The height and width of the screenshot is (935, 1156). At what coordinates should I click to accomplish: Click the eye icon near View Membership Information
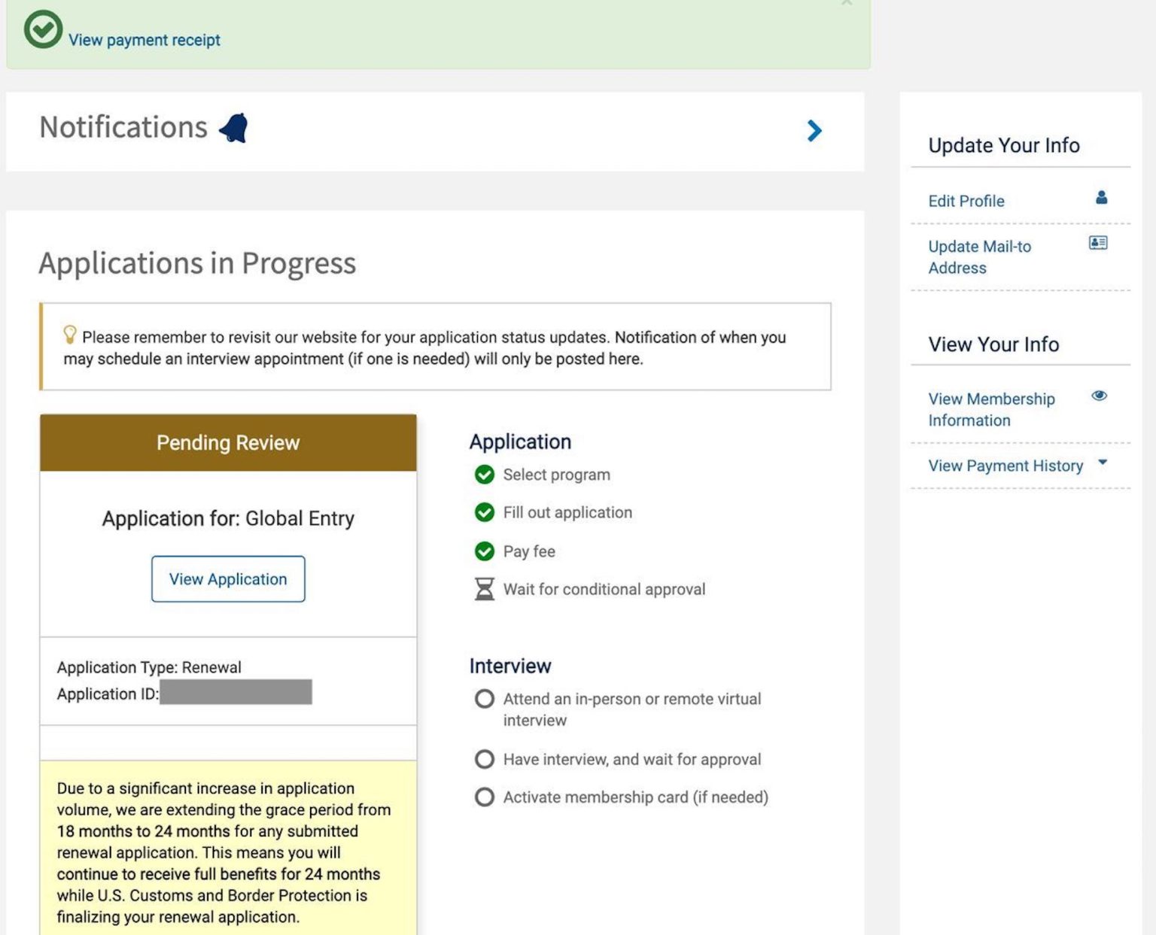point(1100,394)
